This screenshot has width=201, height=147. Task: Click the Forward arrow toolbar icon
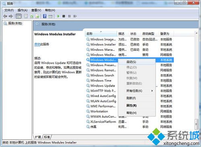point(11,17)
